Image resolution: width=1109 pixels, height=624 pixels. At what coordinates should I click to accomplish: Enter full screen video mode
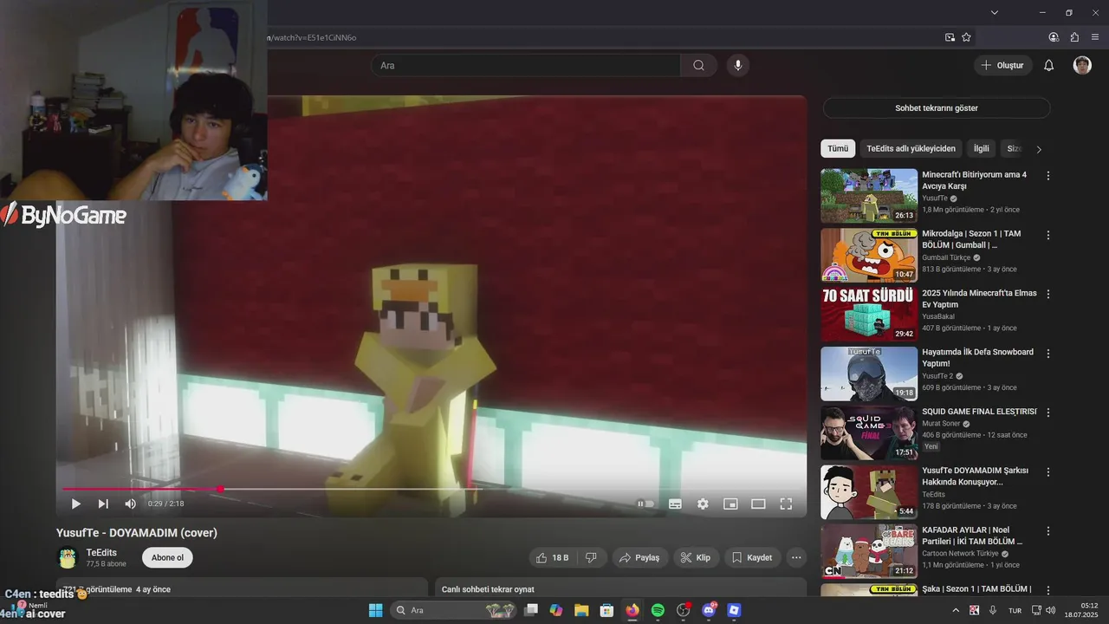point(786,504)
